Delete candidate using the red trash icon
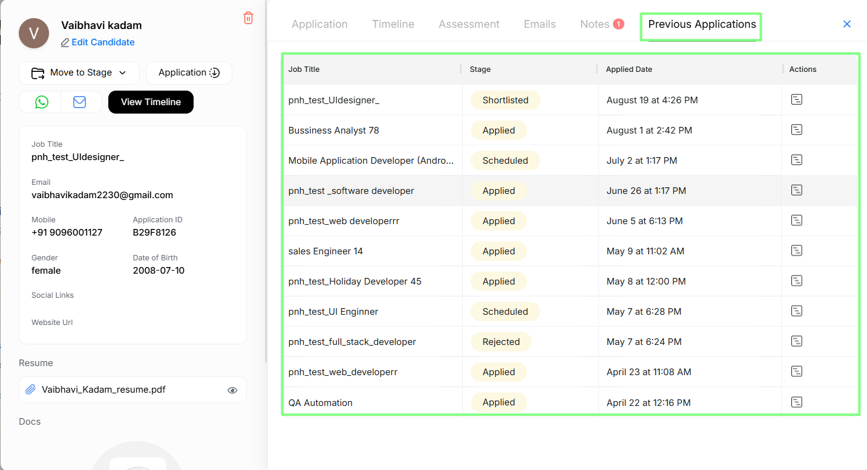The image size is (867, 470). point(248,18)
